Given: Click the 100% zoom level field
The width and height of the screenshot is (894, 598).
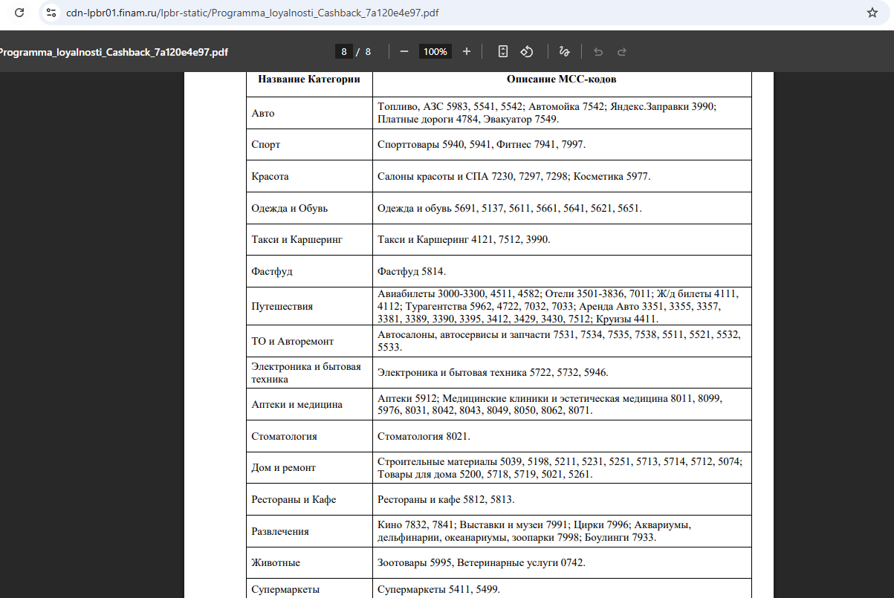Looking at the screenshot, I should [x=435, y=52].
